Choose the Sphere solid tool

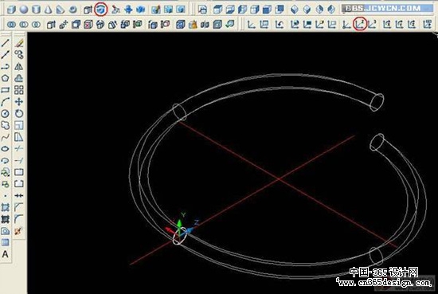[24, 10]
